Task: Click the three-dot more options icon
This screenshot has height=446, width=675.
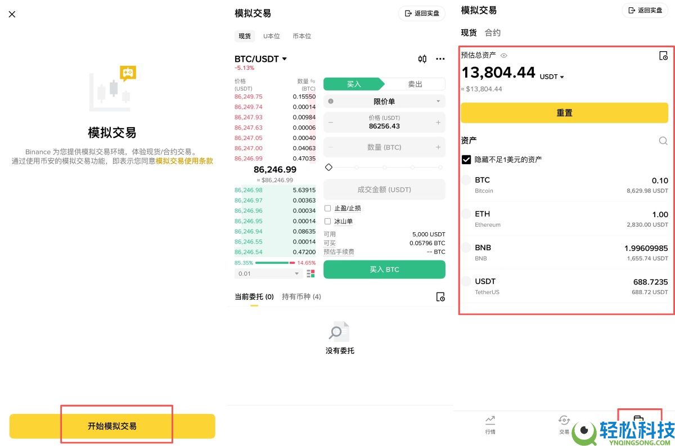Action: point(440,58)
